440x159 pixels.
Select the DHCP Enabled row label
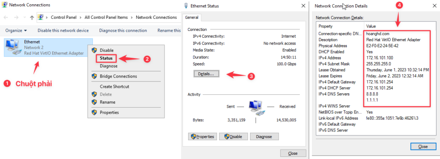pyautogui.click(x=331, y=52)
